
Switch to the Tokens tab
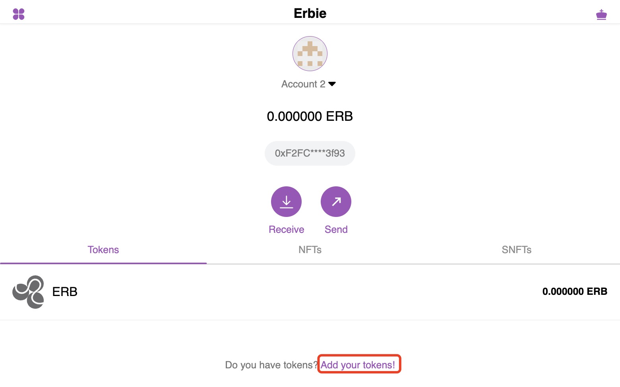click(103, 250)
